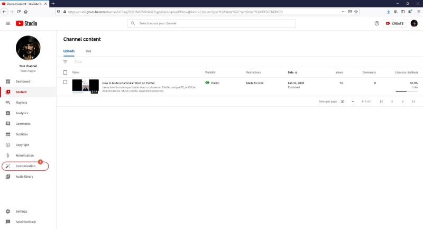Click the video title How to Mute a Particular Word
The image size is (423, 229).
pyautogui.click(x=128, y=83)
